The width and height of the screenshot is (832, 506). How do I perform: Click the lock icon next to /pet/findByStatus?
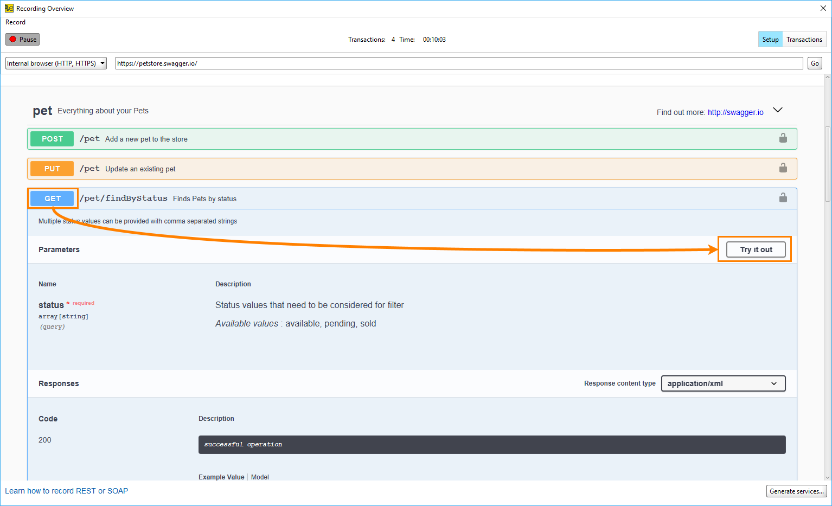[x=783, y=197]
